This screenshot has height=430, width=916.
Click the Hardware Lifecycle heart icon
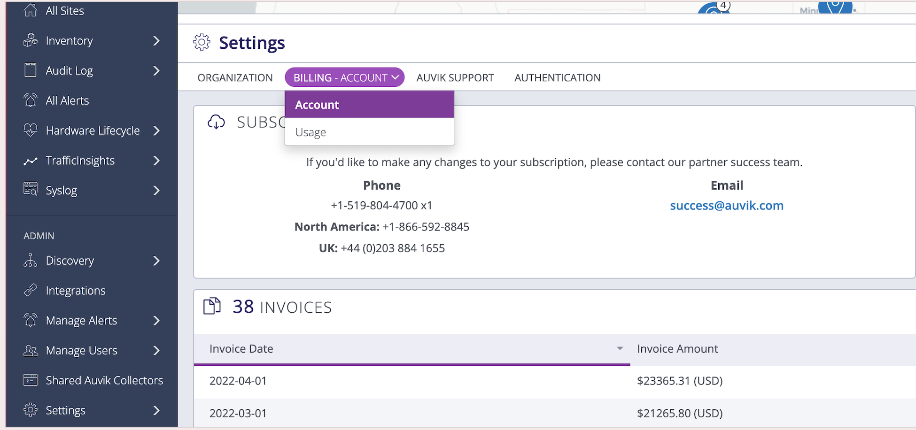(31, 130)
